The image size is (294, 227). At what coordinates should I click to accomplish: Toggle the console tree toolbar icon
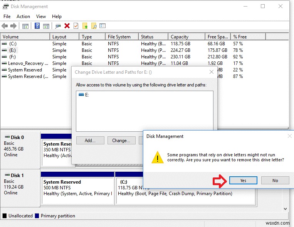(25, 26)
